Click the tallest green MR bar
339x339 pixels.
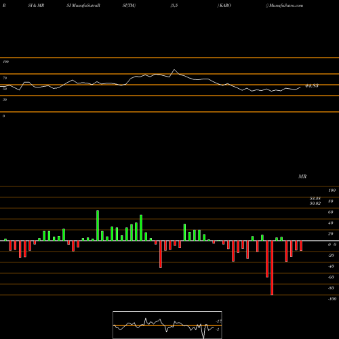click(98, 225)
